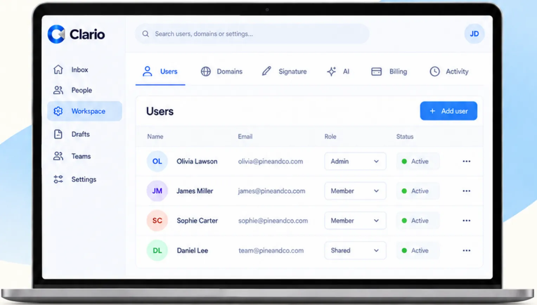Click the email sophie@pineandco.com

tap(273, 221)
